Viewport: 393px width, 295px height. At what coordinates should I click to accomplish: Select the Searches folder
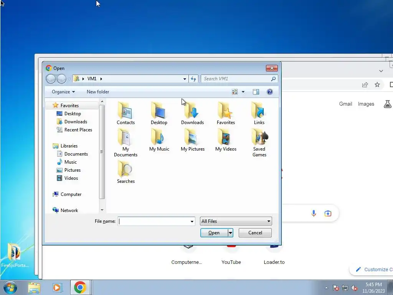pos(125,172)
